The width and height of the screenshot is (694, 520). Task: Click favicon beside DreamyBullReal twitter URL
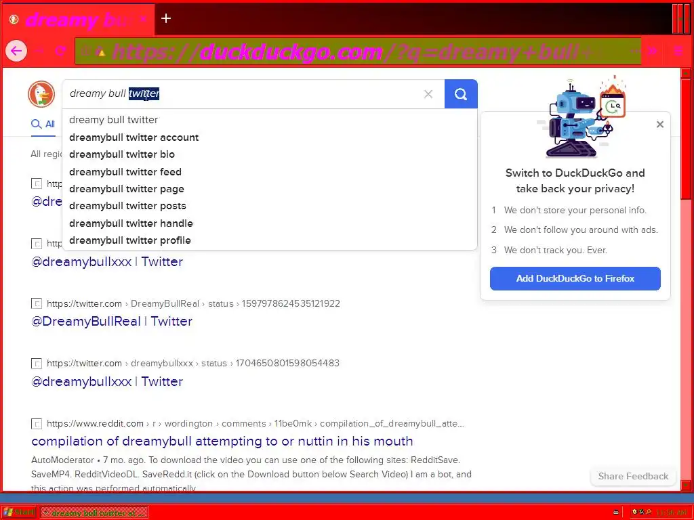tap(37, 303)
